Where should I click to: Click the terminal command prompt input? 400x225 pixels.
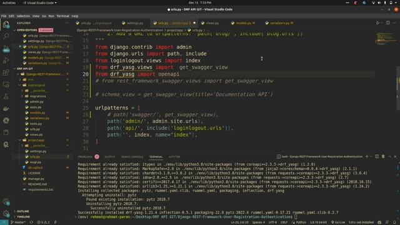[x=296, y=217]
